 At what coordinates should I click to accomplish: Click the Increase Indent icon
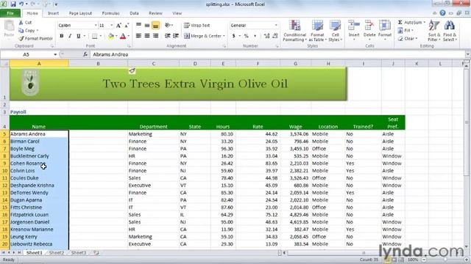(176, 36)
